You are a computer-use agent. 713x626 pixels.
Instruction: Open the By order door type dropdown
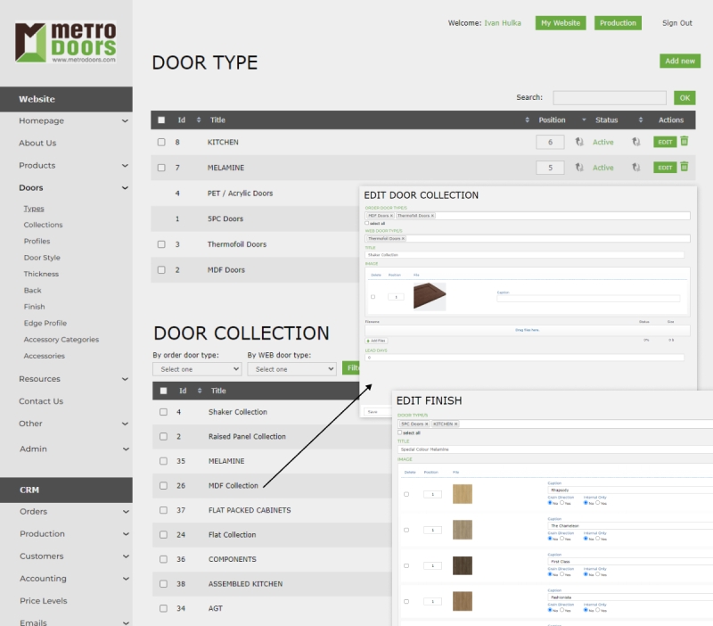[x=196, y=368]
